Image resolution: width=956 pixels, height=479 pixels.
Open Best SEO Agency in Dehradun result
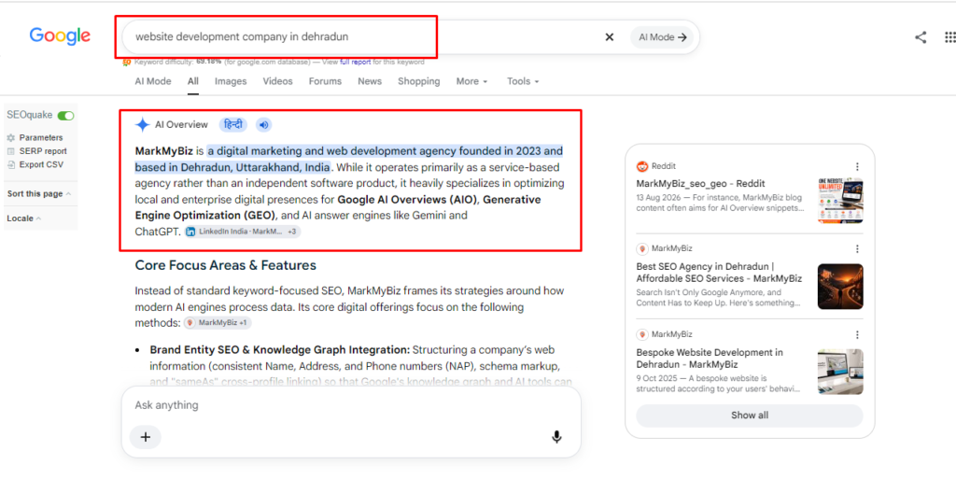[719, 273]
